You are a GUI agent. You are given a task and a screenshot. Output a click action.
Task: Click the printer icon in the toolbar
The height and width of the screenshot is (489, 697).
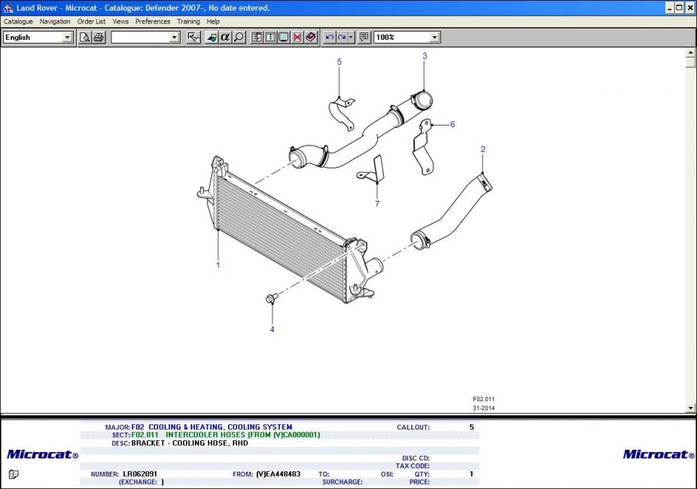[x=99, y=38]
